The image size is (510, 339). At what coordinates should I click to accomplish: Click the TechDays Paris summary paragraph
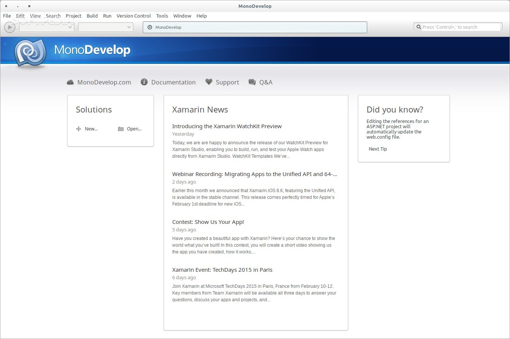point(254,293)
